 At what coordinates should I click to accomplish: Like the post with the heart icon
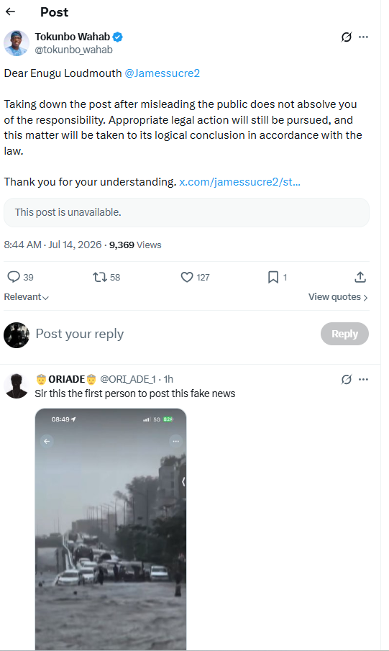pos(195,277)
